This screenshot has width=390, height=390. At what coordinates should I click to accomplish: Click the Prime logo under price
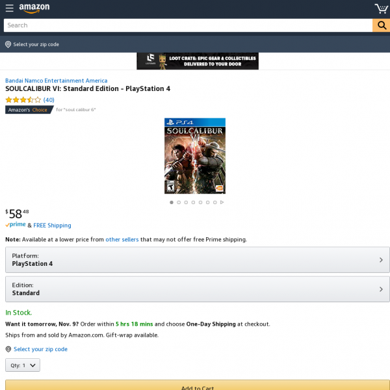tap(16, 225)
